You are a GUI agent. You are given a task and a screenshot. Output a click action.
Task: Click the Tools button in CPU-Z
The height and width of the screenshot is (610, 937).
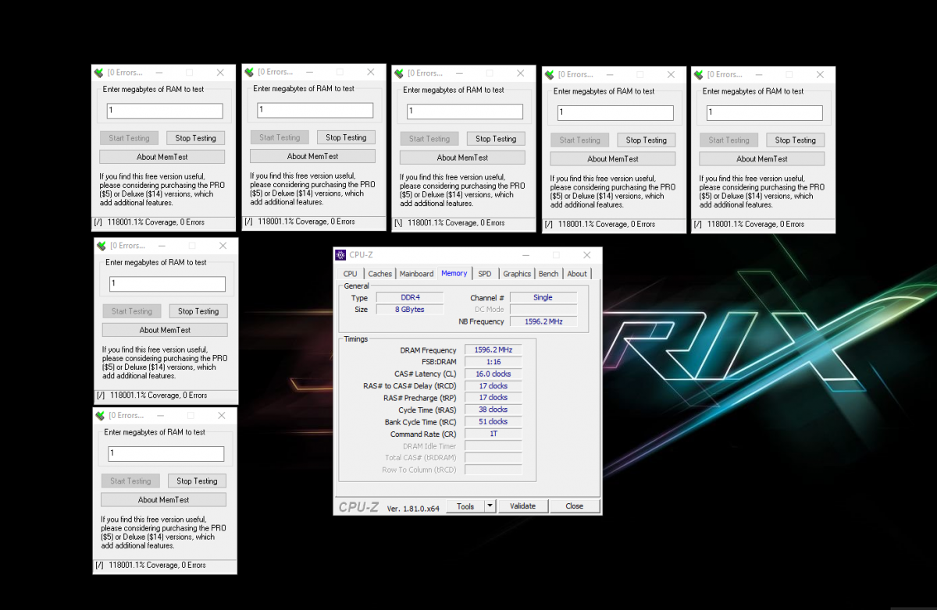click(465, 506)
